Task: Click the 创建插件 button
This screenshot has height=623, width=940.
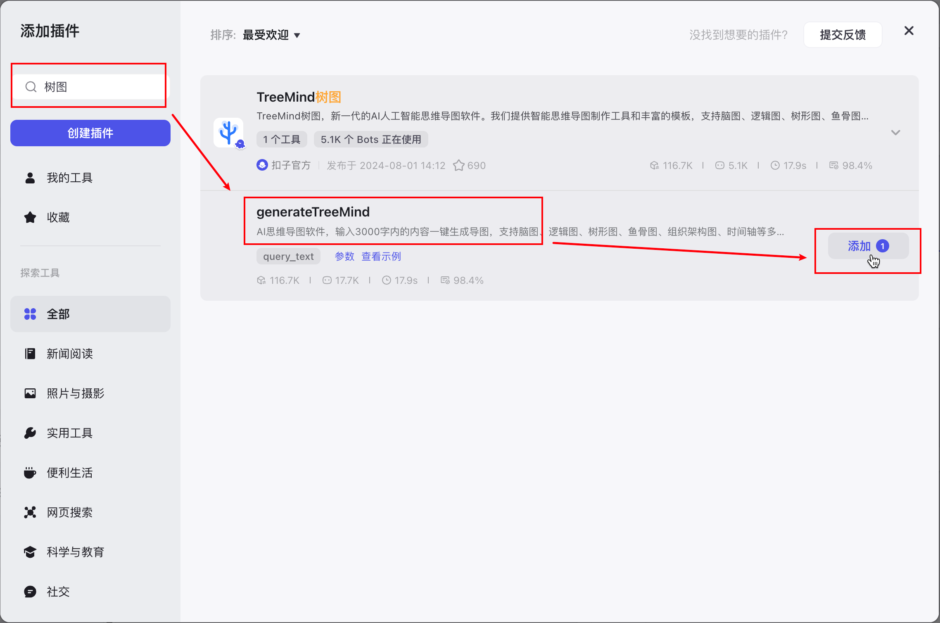Action: (90, 133)
